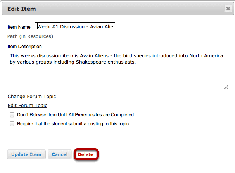Enable the require student posting checkbox
This screenshot has height=173, width=235.
click(12, 124)
